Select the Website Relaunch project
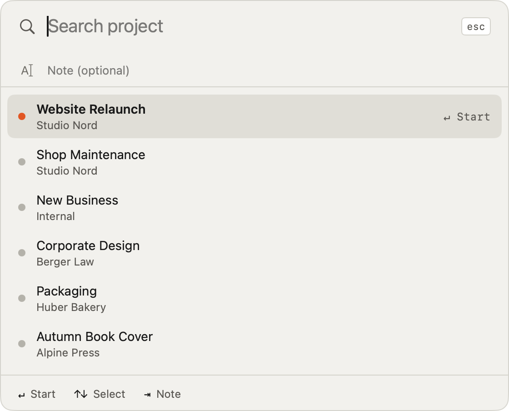This screenshot has width=509, height=411. click(254, 116)
